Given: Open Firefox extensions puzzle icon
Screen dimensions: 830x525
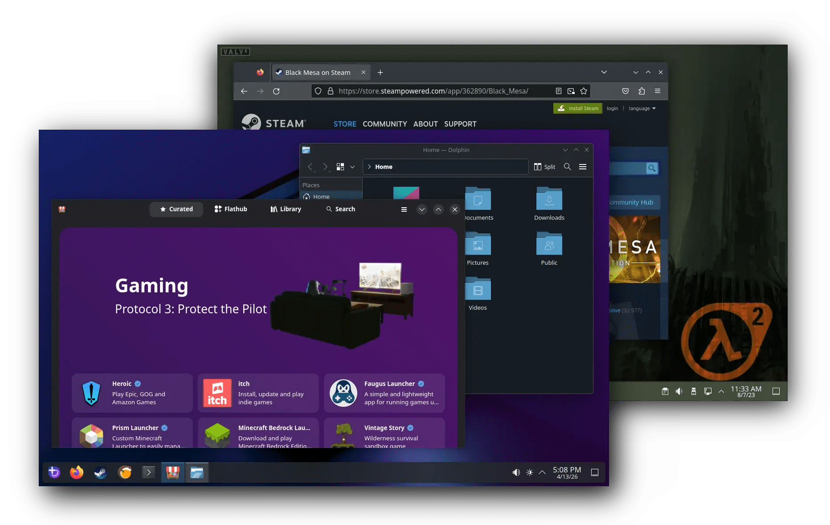Looking at the screenshot, I should (x=642, y=91).
